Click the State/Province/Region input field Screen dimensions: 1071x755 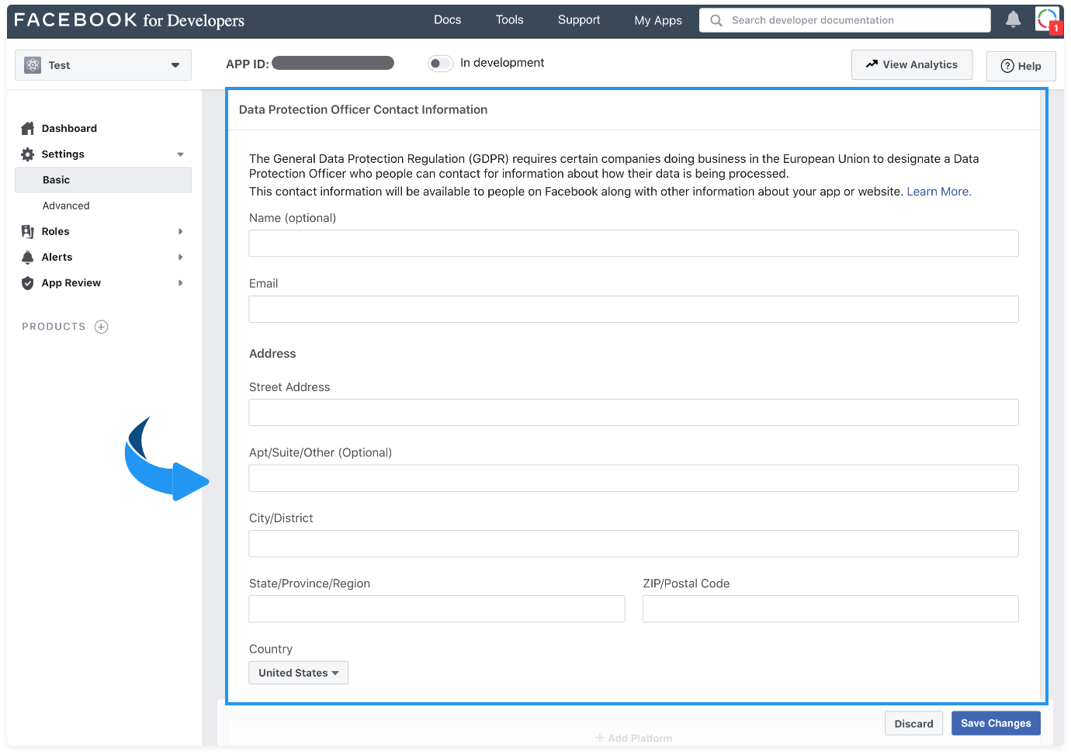click(x=437, y=609)
